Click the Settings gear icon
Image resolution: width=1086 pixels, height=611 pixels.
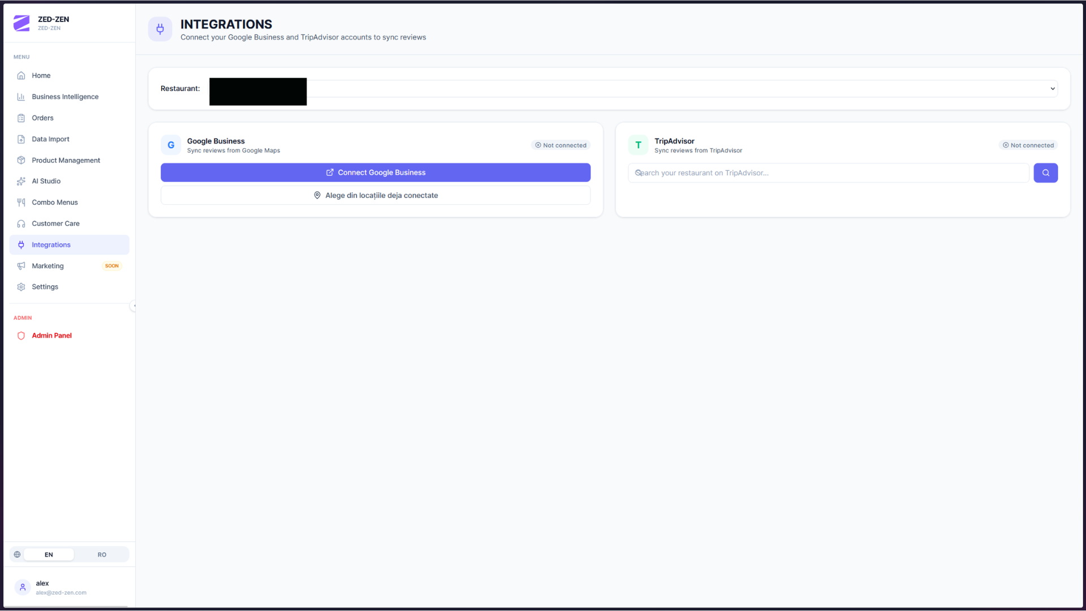21,287
